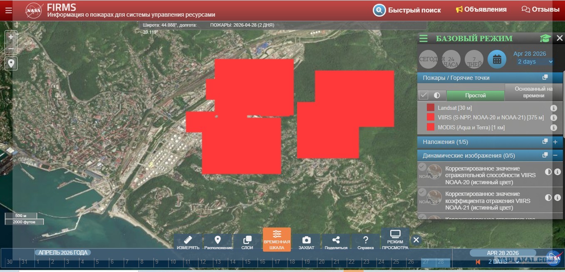
Task: Pop out the Пожары / Горячие точки section
Action: 545,78
